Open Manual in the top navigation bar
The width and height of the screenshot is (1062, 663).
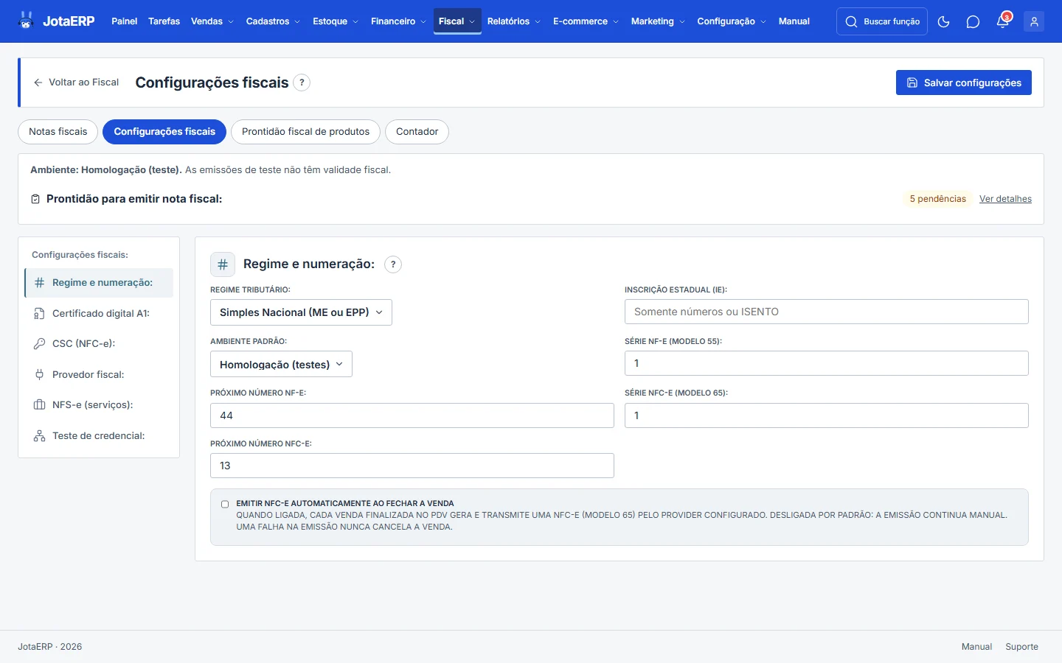click(x=794, y=21)
